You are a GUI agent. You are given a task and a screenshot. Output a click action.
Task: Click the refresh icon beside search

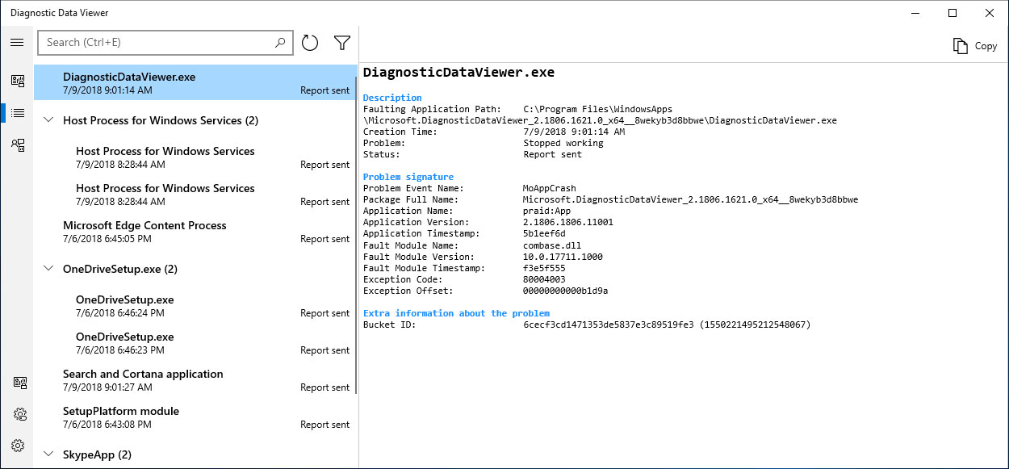click(x=310, y=43)
